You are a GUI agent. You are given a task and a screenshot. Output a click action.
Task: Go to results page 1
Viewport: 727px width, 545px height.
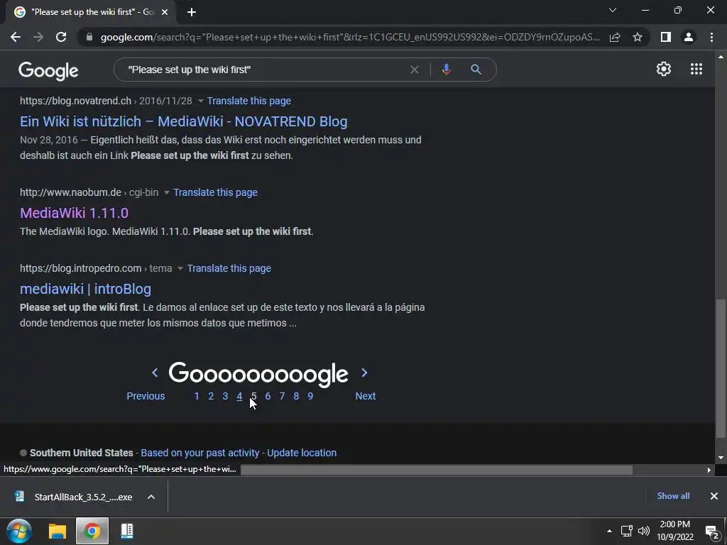click(x=197, y=396)
